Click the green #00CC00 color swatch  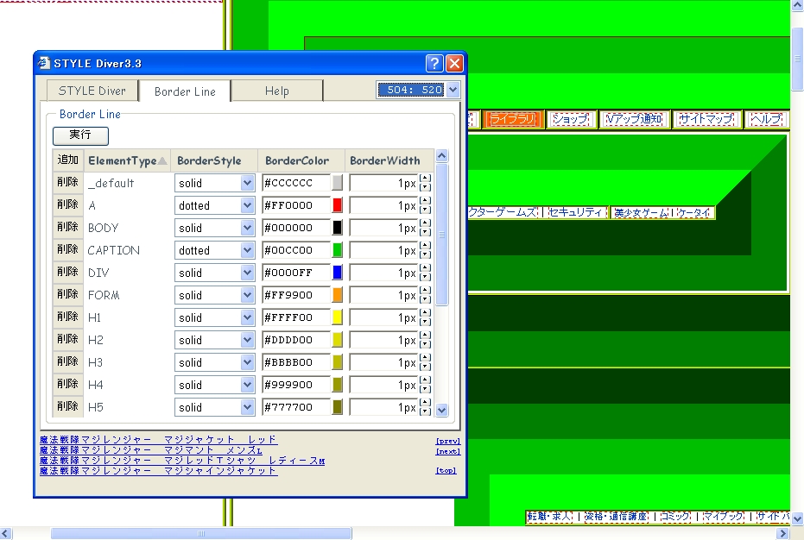(x=338, y=250)
